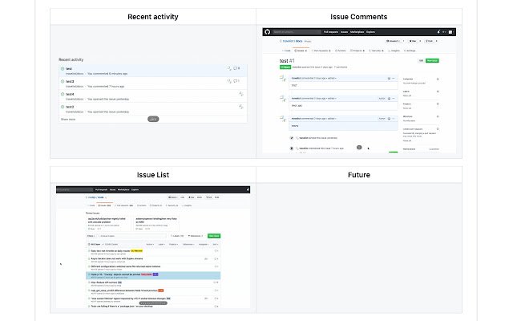
Task: Click open-issue status icon beside test4
Action: click(63, 94)
